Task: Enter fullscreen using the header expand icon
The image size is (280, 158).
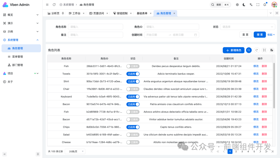Action: click(x=257, y=4)
